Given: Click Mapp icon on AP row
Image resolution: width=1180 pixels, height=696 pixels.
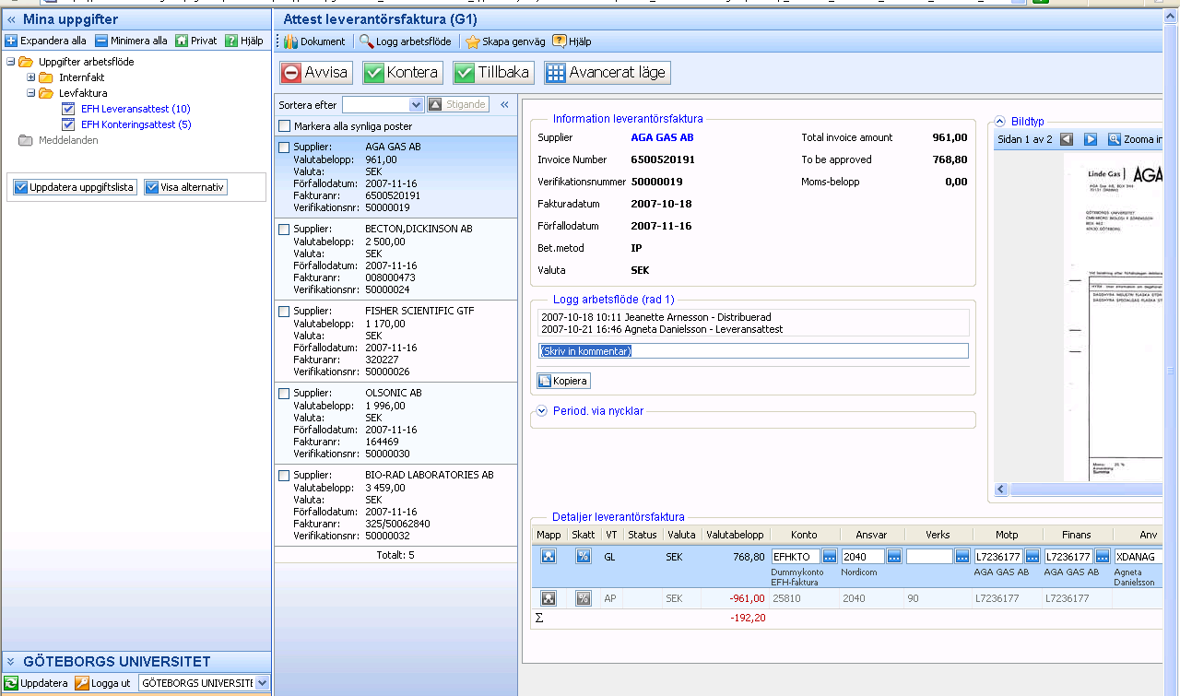Looking at the screenshot, I should click(x=549, y=598).
